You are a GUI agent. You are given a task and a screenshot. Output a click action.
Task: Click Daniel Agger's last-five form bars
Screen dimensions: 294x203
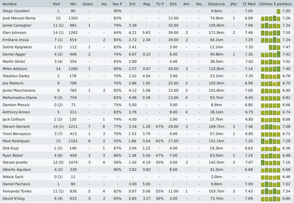click(270, 54)
